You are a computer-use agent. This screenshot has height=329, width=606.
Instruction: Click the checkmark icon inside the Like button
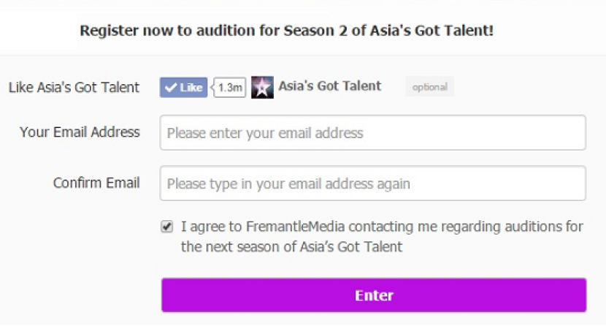(x=170, y=88)
